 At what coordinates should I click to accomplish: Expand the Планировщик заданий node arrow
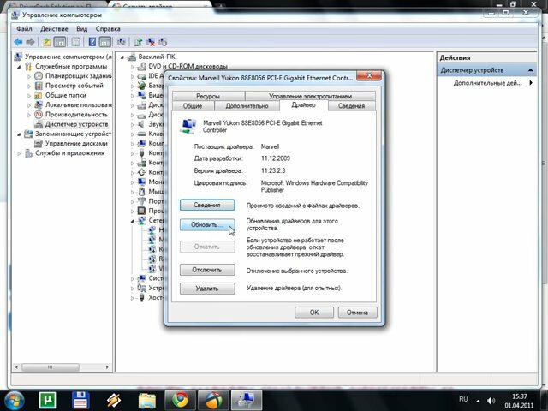click(x=29, y=76)
